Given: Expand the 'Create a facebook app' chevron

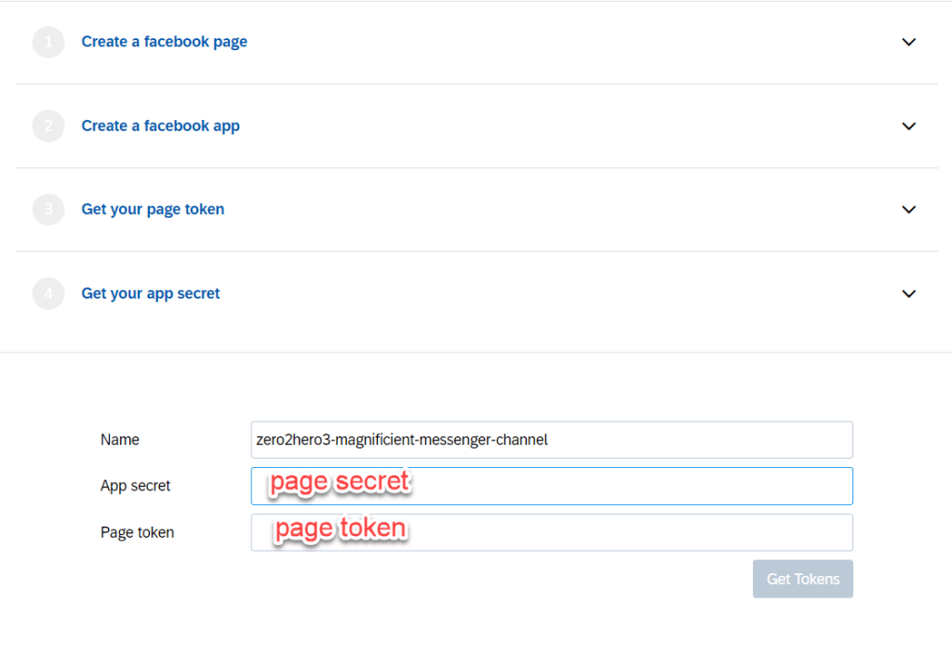Looking at the screenshot, I should (x=909, y=126).
